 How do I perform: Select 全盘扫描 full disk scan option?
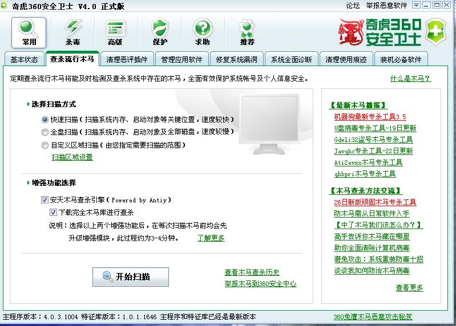pyautogui.click(x=45, y=132)
